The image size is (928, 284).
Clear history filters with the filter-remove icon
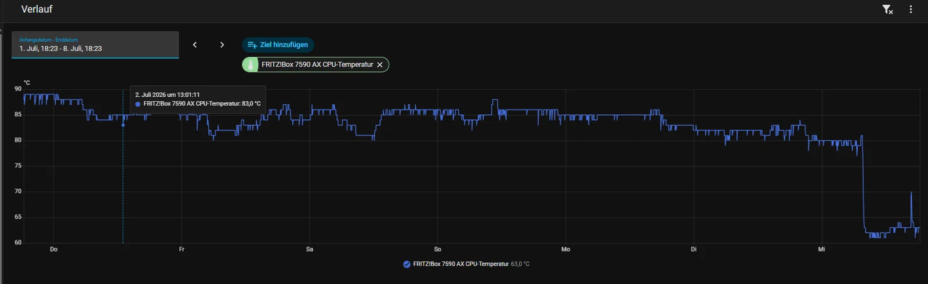tap(887, 9)
